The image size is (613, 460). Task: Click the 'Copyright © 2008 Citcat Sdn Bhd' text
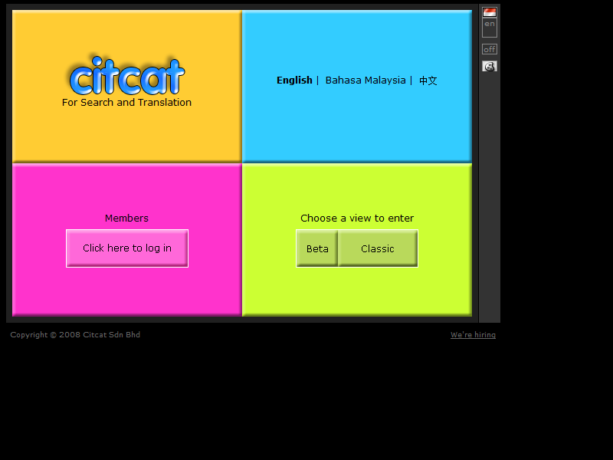click(x=75, y=335)
